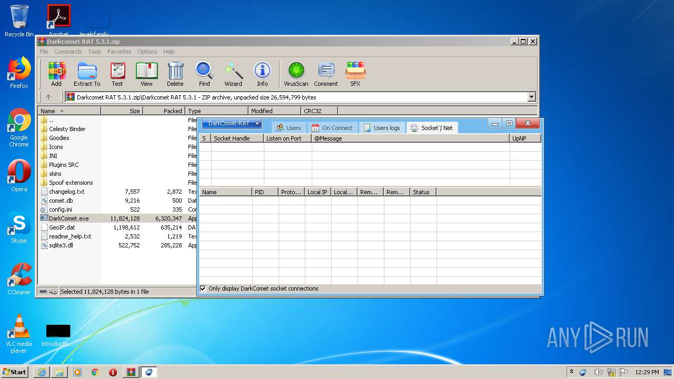This screenshot has height=379, width=674.
Task: Open the Tools menu
Action: point(95,52)
